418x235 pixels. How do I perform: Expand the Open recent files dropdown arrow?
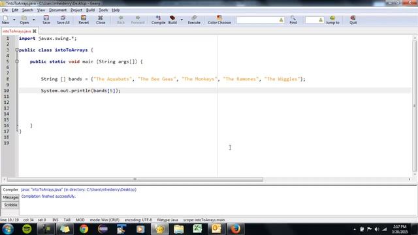[33, 20]
